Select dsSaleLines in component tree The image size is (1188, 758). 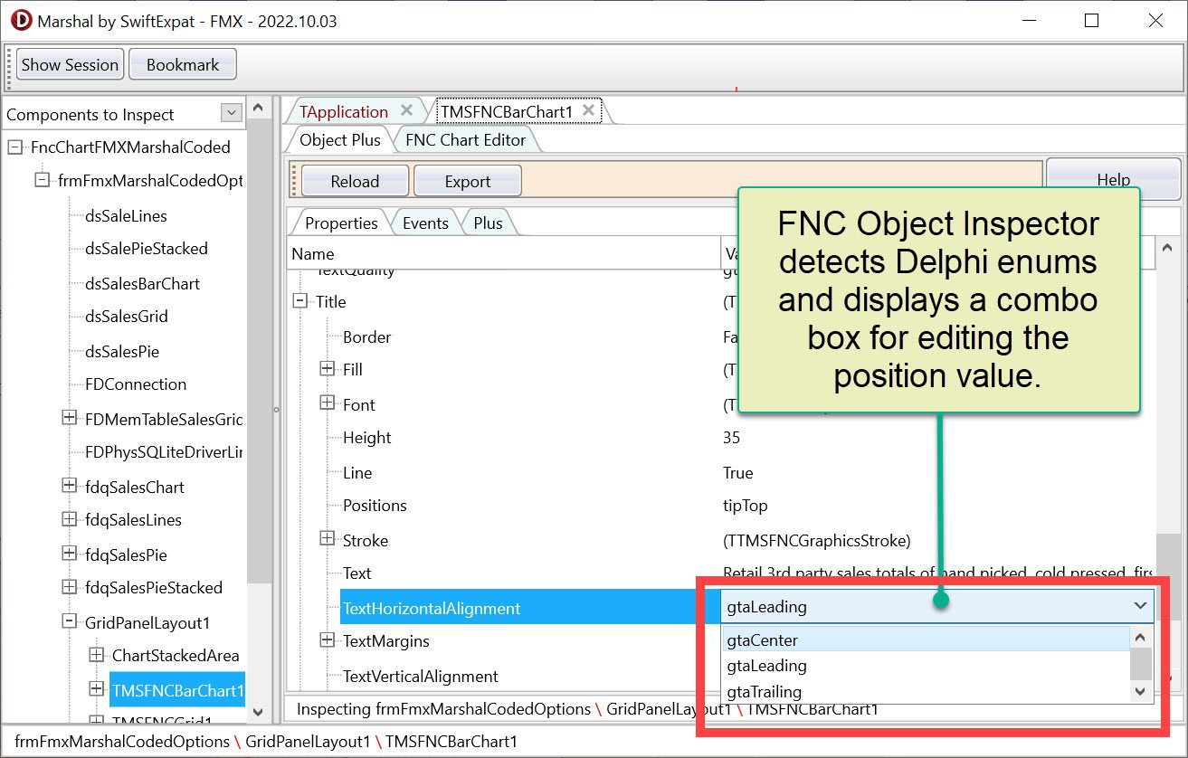click(x=126, y=216)
